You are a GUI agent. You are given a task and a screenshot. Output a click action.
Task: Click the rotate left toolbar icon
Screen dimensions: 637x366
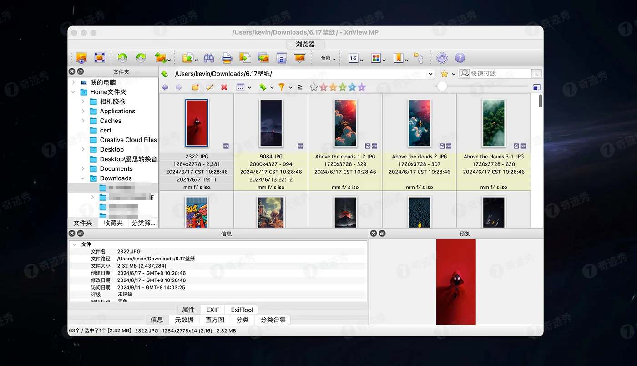pos(122,58)
